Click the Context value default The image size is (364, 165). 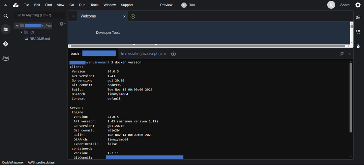tap(114, 98)
